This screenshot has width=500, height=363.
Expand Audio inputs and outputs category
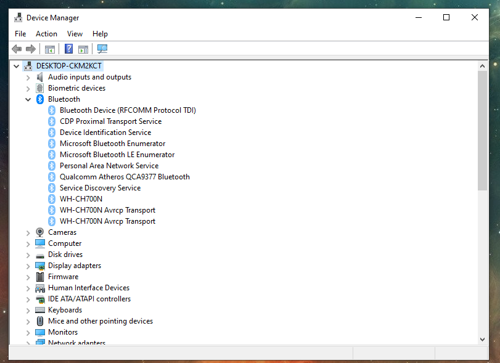coord(28,78)
